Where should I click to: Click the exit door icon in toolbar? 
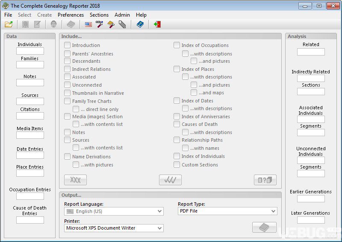[x=157, y=24]
